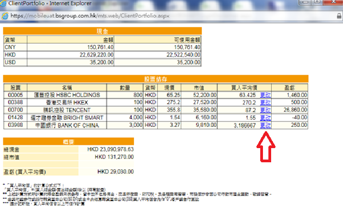Click the 更改 link in TENCENT row

click(x=265, y=110)
